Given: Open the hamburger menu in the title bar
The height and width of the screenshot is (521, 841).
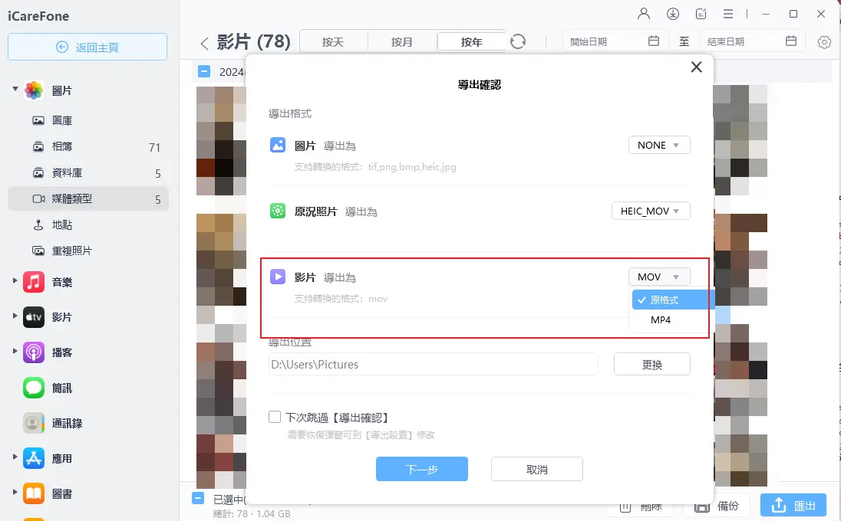Looking at the screenshot, I should (x=727, y=13).
